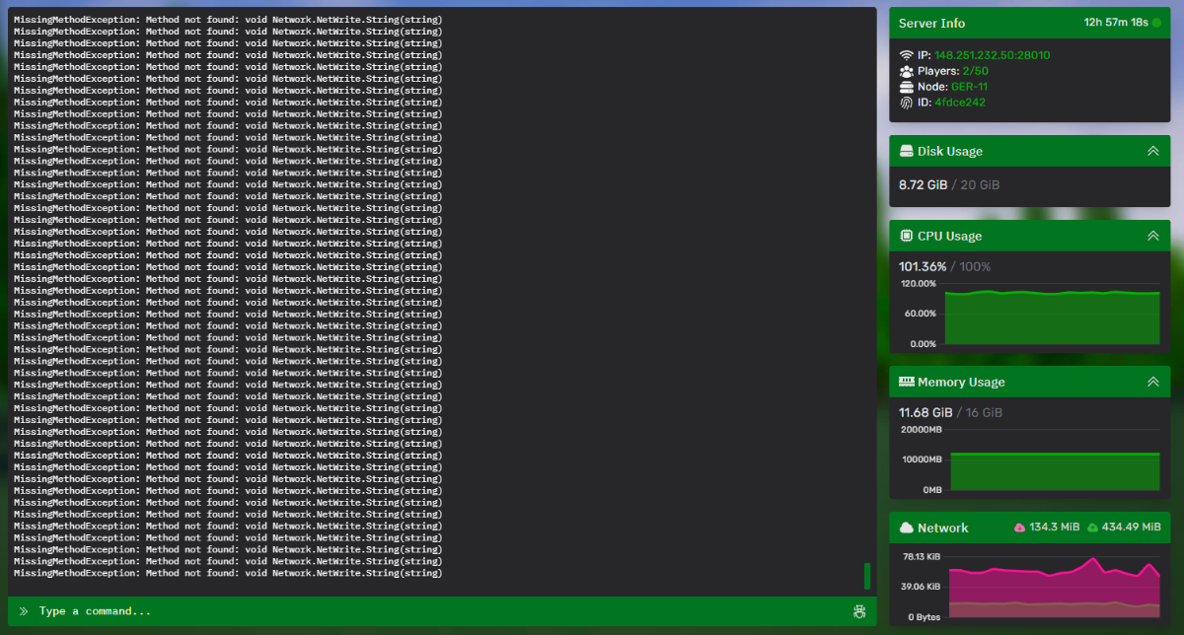The height and width of the screenshot is (635, 1184).
Task: Collapse the Disk Usage panel
Action: (x=1152, y=152)
